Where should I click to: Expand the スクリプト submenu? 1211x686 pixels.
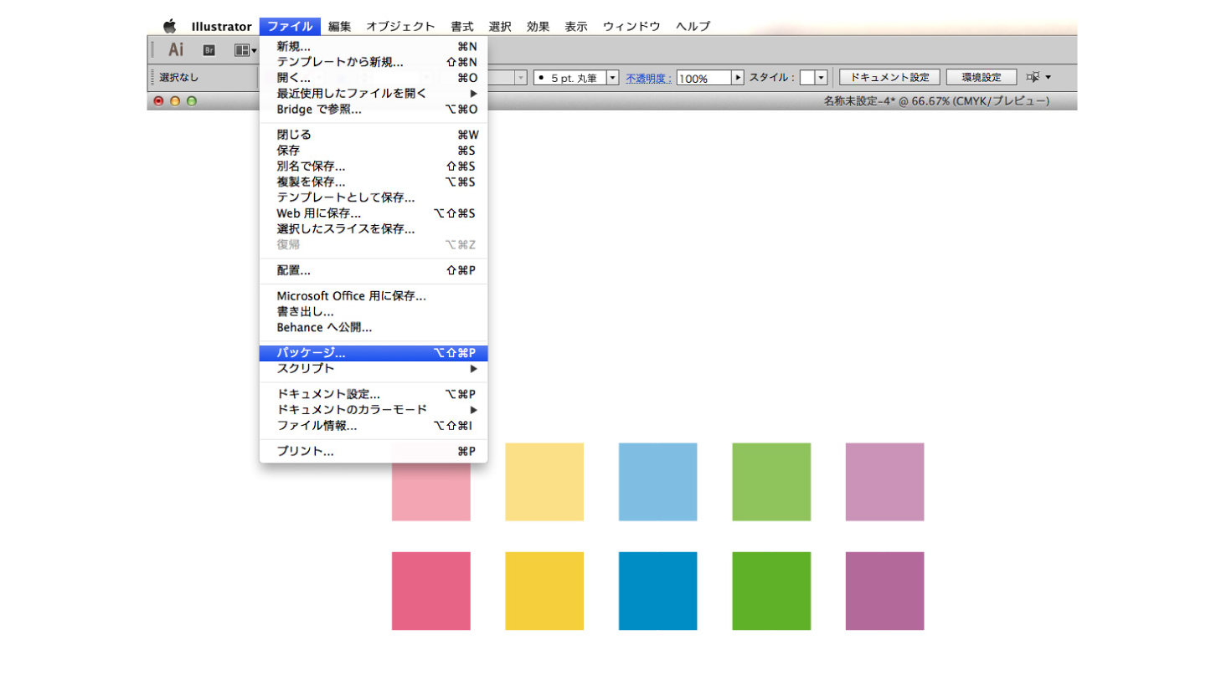click(374, 368)
